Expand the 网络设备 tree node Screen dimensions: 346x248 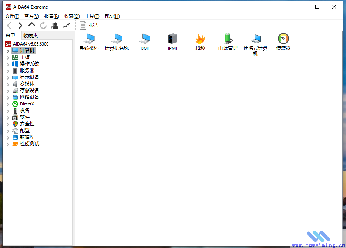pyautogui.click(x=8, y=97)
